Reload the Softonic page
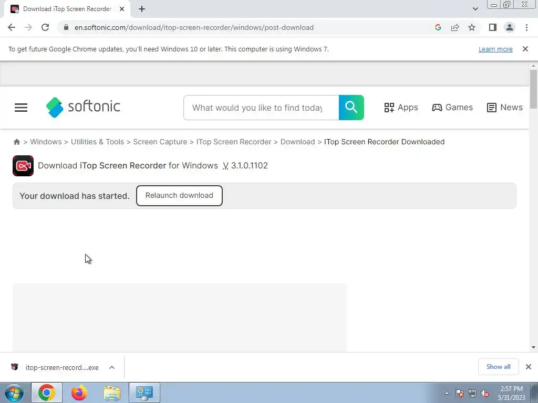 pyautogui.click(x=45, y=27)
